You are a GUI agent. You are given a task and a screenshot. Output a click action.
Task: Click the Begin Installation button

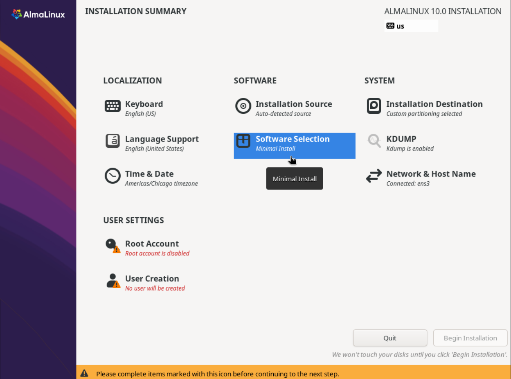[470, 338]
